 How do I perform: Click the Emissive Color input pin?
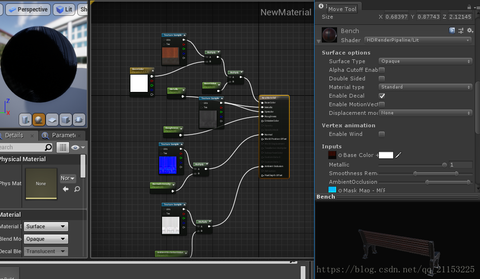tap(262, 121)
